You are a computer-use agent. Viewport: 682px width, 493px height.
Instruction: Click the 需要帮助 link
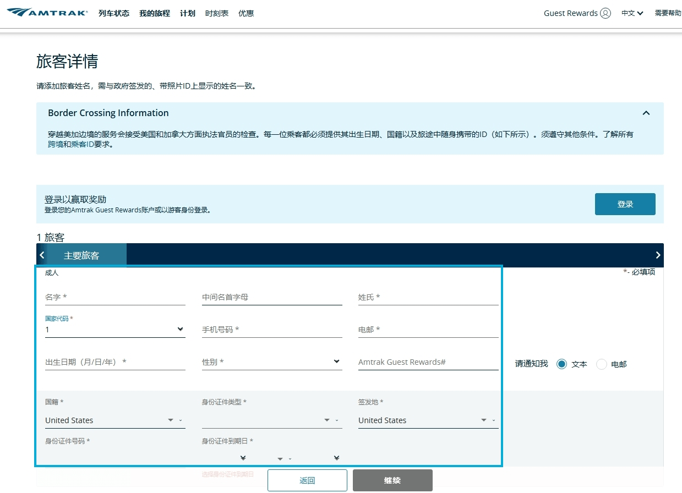[x=668, y=13]
